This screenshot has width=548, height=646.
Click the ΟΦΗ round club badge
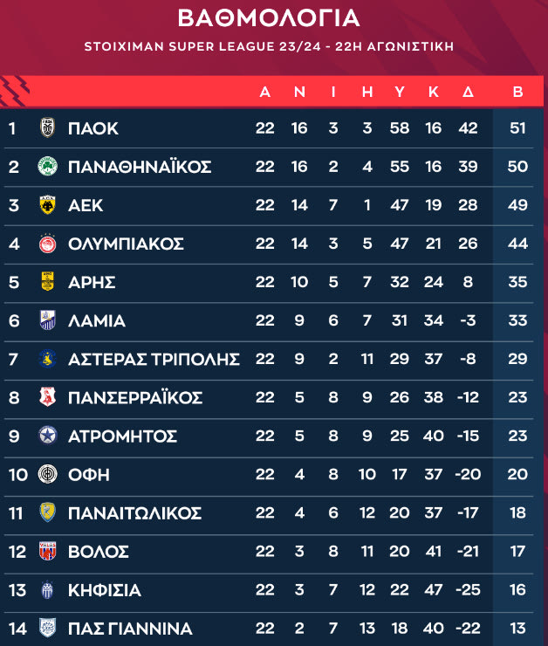48,474
